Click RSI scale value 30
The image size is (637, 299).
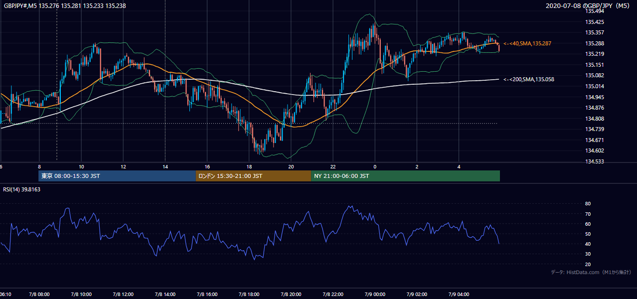tap(588, 254)
